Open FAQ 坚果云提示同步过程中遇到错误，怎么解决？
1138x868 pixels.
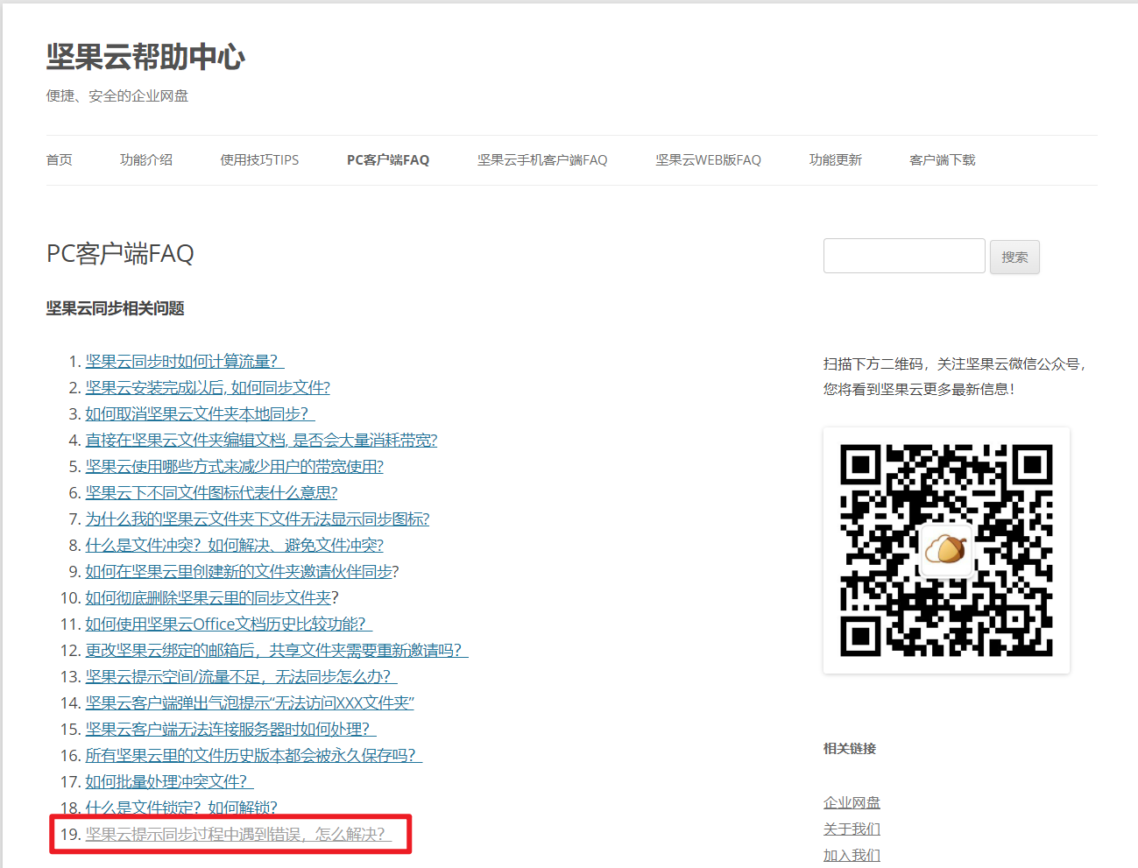tap(238, 834)
